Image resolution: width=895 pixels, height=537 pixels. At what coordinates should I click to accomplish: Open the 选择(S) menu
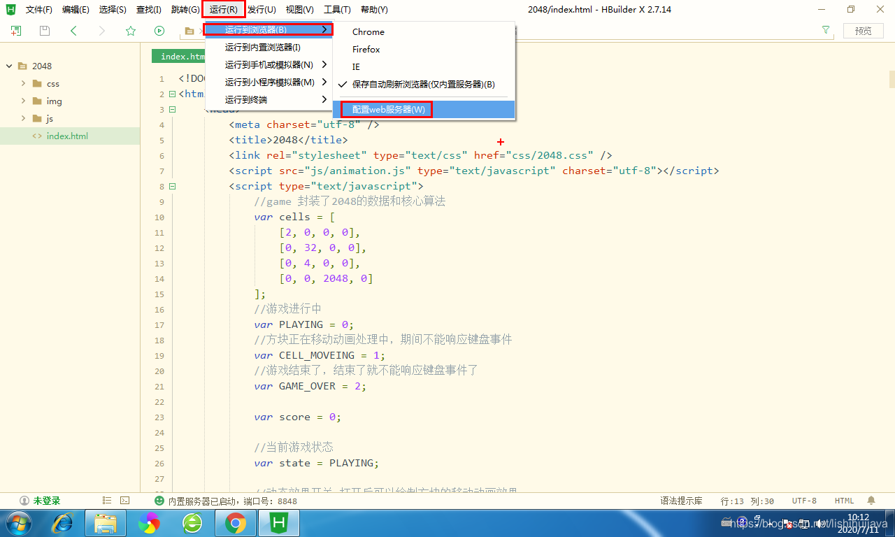(x=113, y=10)
